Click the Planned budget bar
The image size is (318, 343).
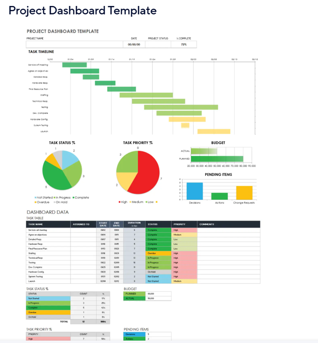tap(217, 159)
